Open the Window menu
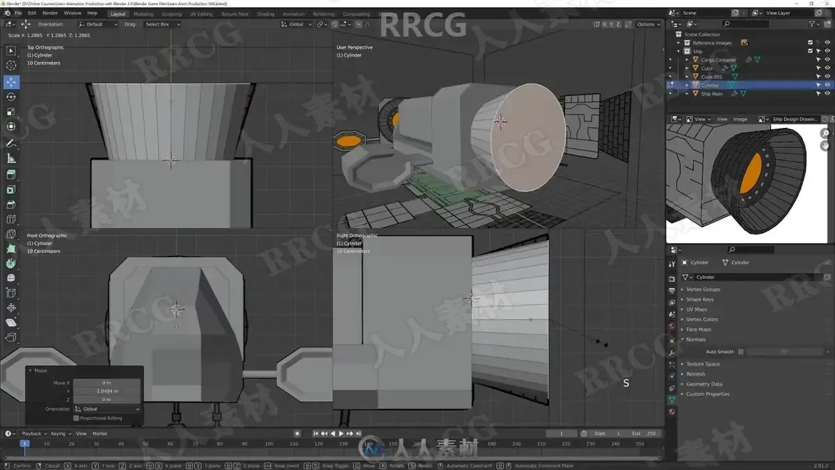The width and height of the screenshot is (835, 470). click(72, 13)
